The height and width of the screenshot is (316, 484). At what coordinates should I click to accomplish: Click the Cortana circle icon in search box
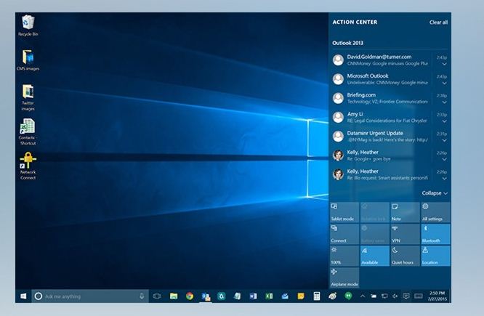[39, 296]
